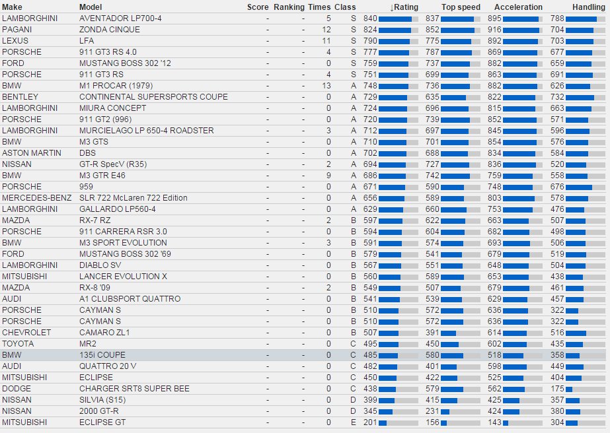The height and width of the screenshot is (433, 610).
Task: Select MUSTANG BOSS 302 '69 model
Action: [125, 254]
